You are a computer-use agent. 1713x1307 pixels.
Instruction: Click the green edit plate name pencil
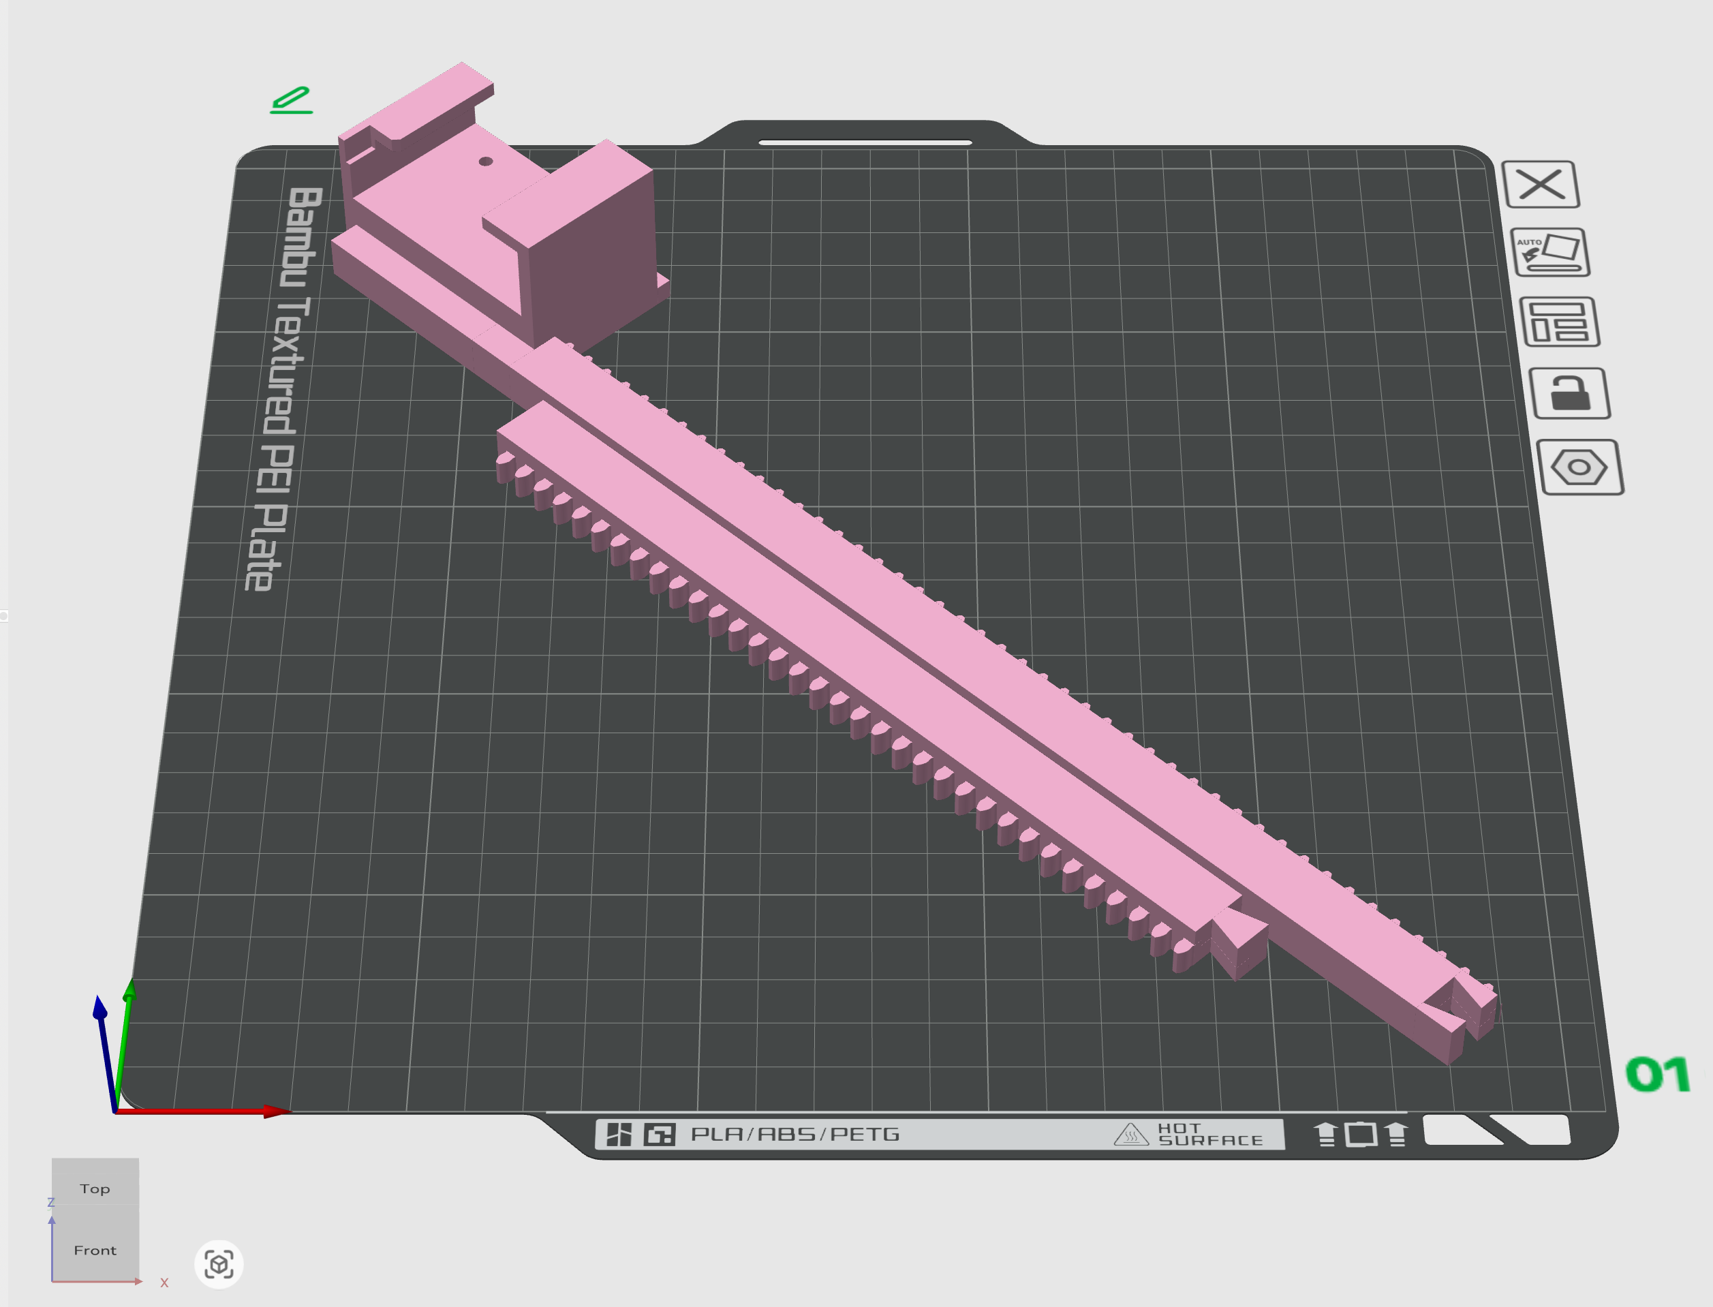tap(291, 100)
